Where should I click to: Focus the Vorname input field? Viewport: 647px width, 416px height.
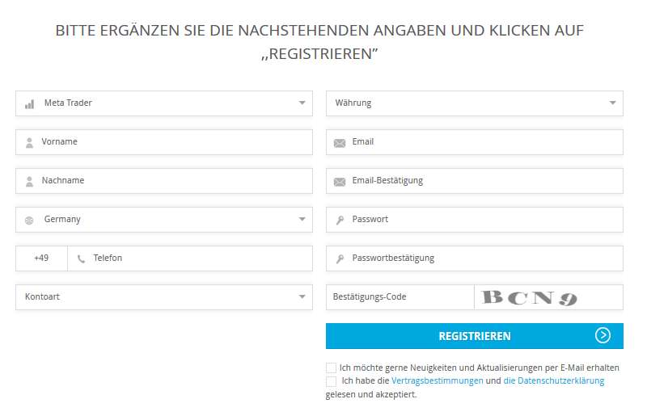tap(164, 142)
